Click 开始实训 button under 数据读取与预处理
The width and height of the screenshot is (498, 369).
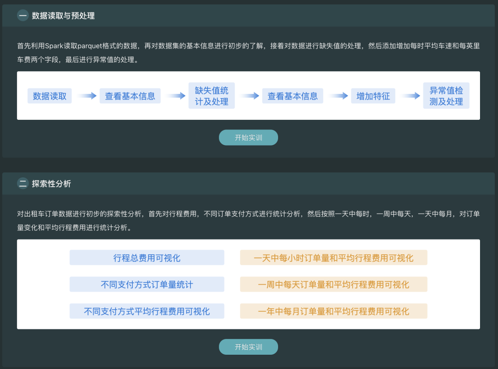pos(249,137)
